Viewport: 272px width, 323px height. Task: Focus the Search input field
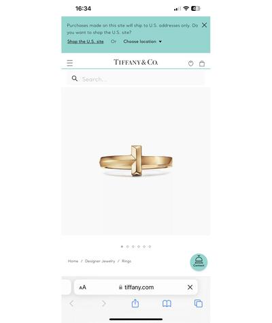click(x=136, y=79)
